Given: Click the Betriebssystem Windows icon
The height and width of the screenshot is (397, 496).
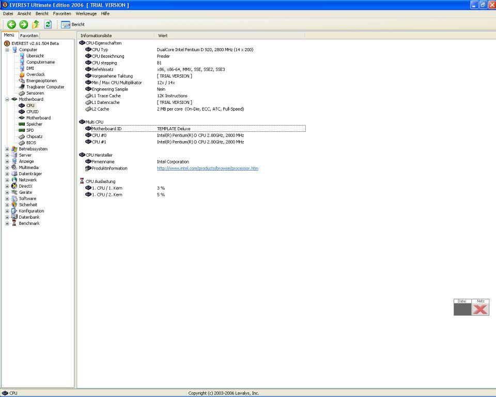Looking at the screenshot, I should click(14, 149).
